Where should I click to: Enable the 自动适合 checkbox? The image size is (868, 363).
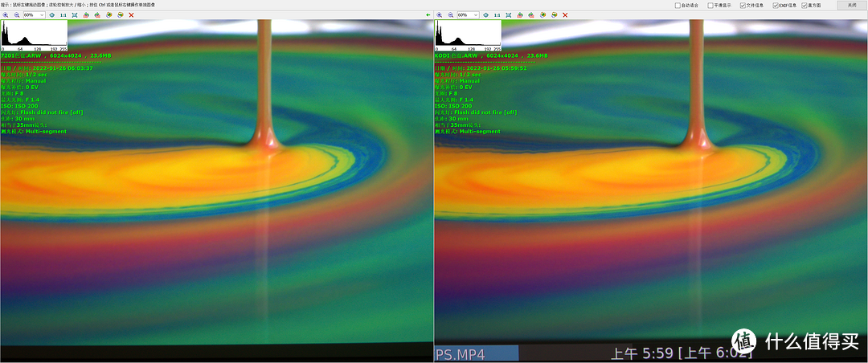point(678,5)
